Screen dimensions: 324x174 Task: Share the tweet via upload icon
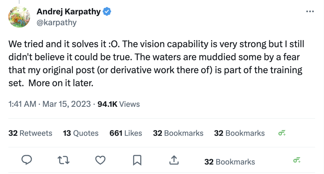pyautogui.click(x=174, y=160)
